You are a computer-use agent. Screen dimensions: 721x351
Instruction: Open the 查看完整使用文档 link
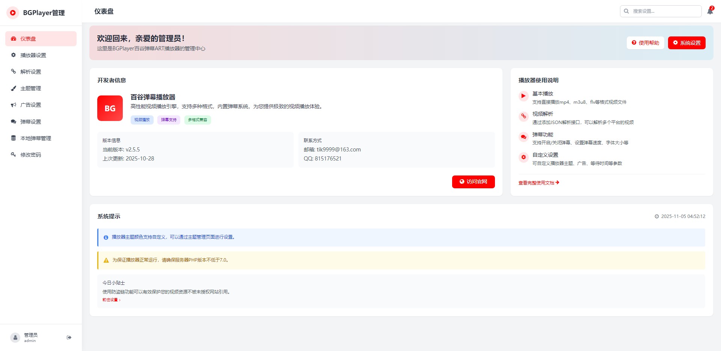pos(538,183)
